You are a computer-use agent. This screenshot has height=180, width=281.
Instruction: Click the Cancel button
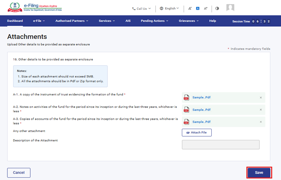19,173
